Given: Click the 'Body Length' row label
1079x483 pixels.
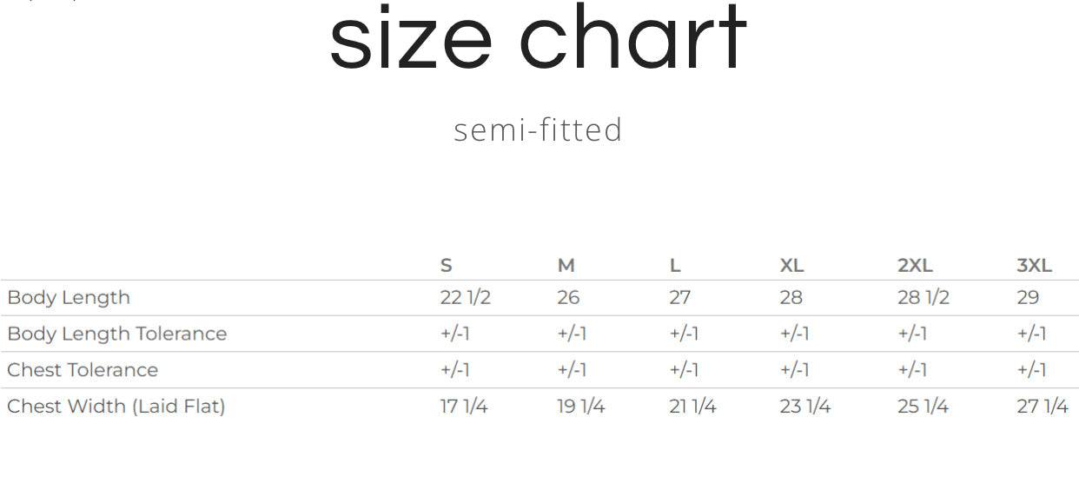Looking at the screenshot, I should click(69, 298).
